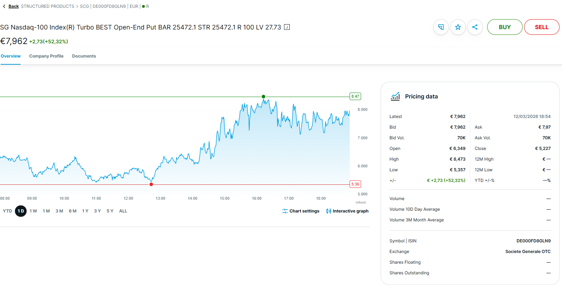Choose the 1Y chart range

(x=85, y=211)
